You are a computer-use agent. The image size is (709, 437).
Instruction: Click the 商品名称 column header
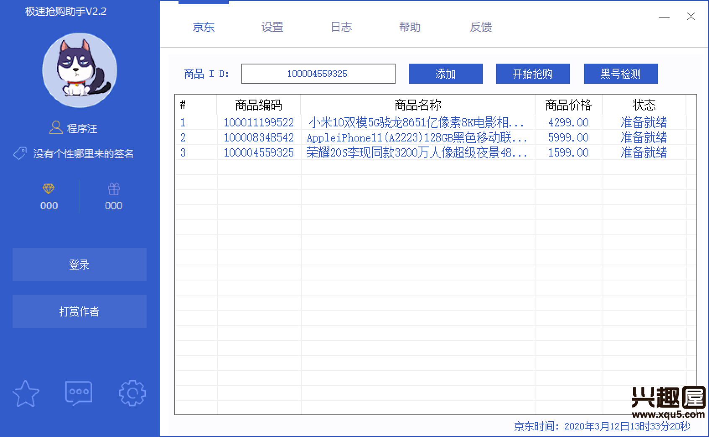(x=418, y=105)
